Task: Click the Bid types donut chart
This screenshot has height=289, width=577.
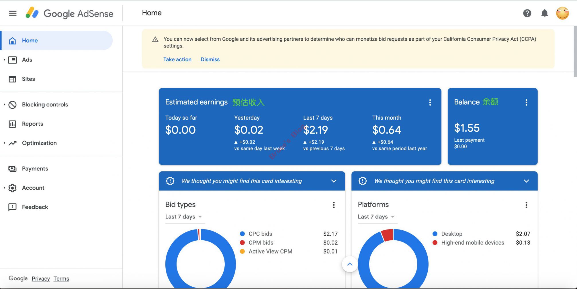Action: (x=201, y=259)
